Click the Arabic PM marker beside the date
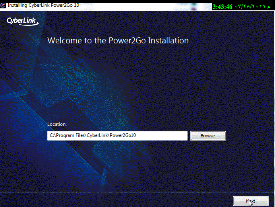275x207 pixels. tap(272, 7)
